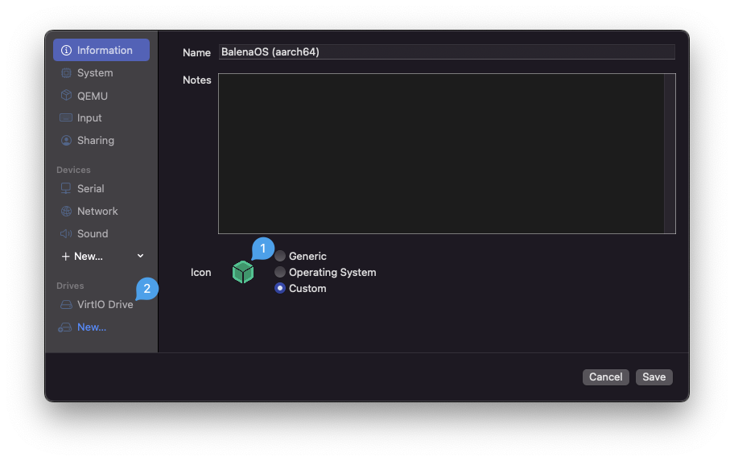Click the new drive icon
This screenshot has height=461, width=734.
64,327
